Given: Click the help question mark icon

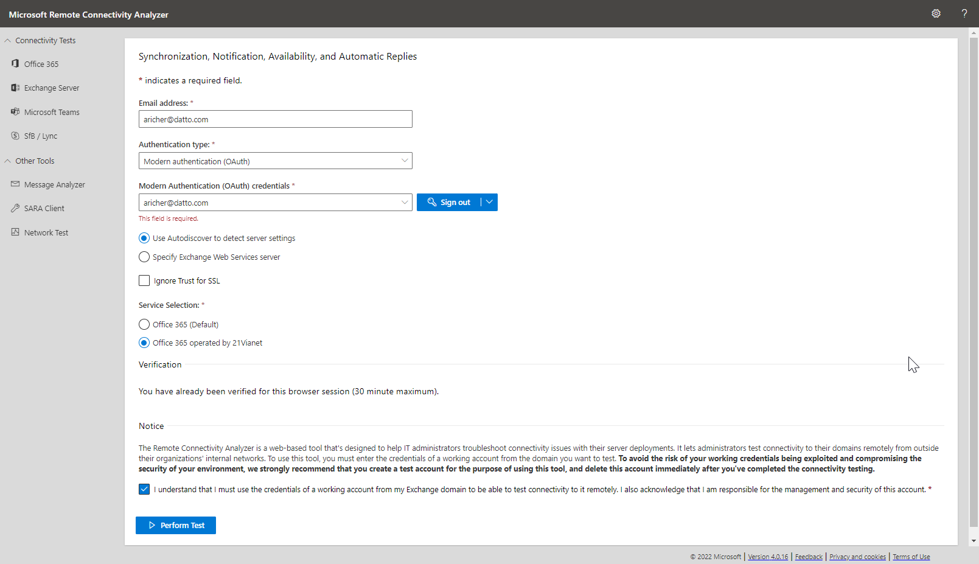Looking at the screenshot, I should point(964,13).
